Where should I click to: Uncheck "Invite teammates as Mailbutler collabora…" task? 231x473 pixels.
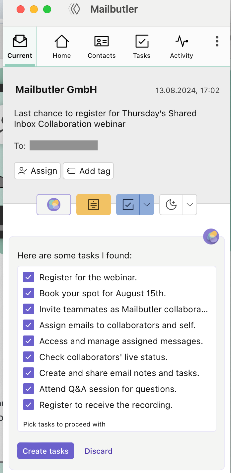click(29, 309)
